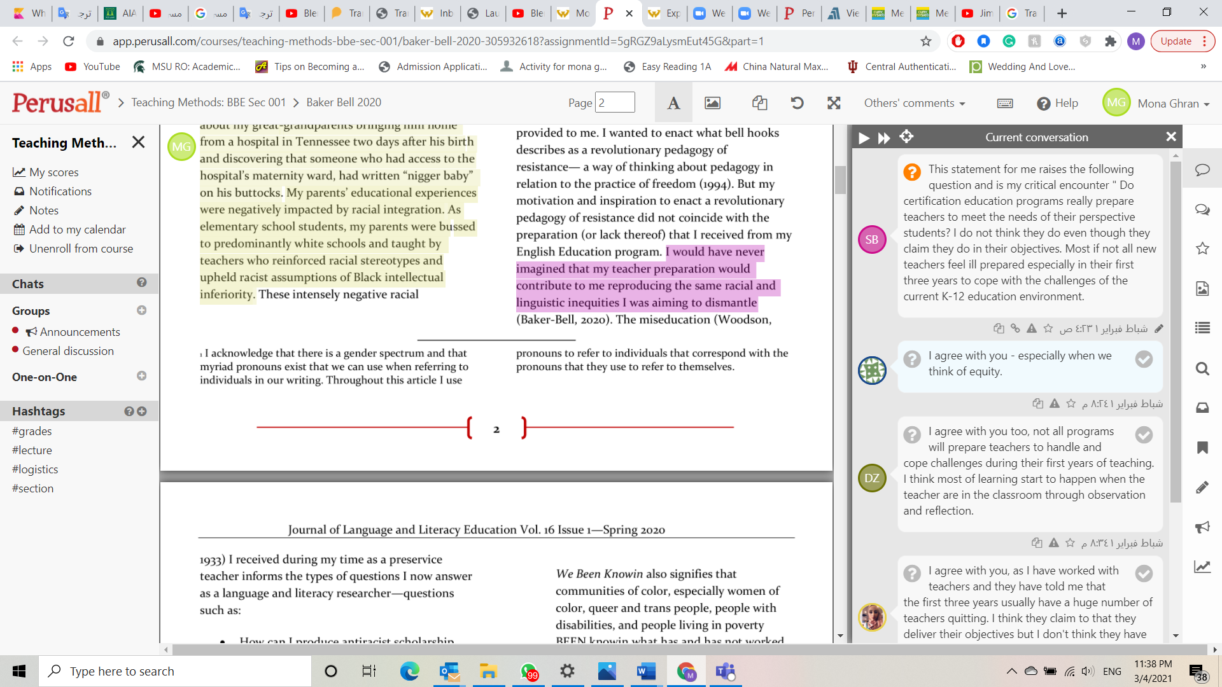
Task: Open Microsoft Teams in taskbar
Action: pos(725,671)
